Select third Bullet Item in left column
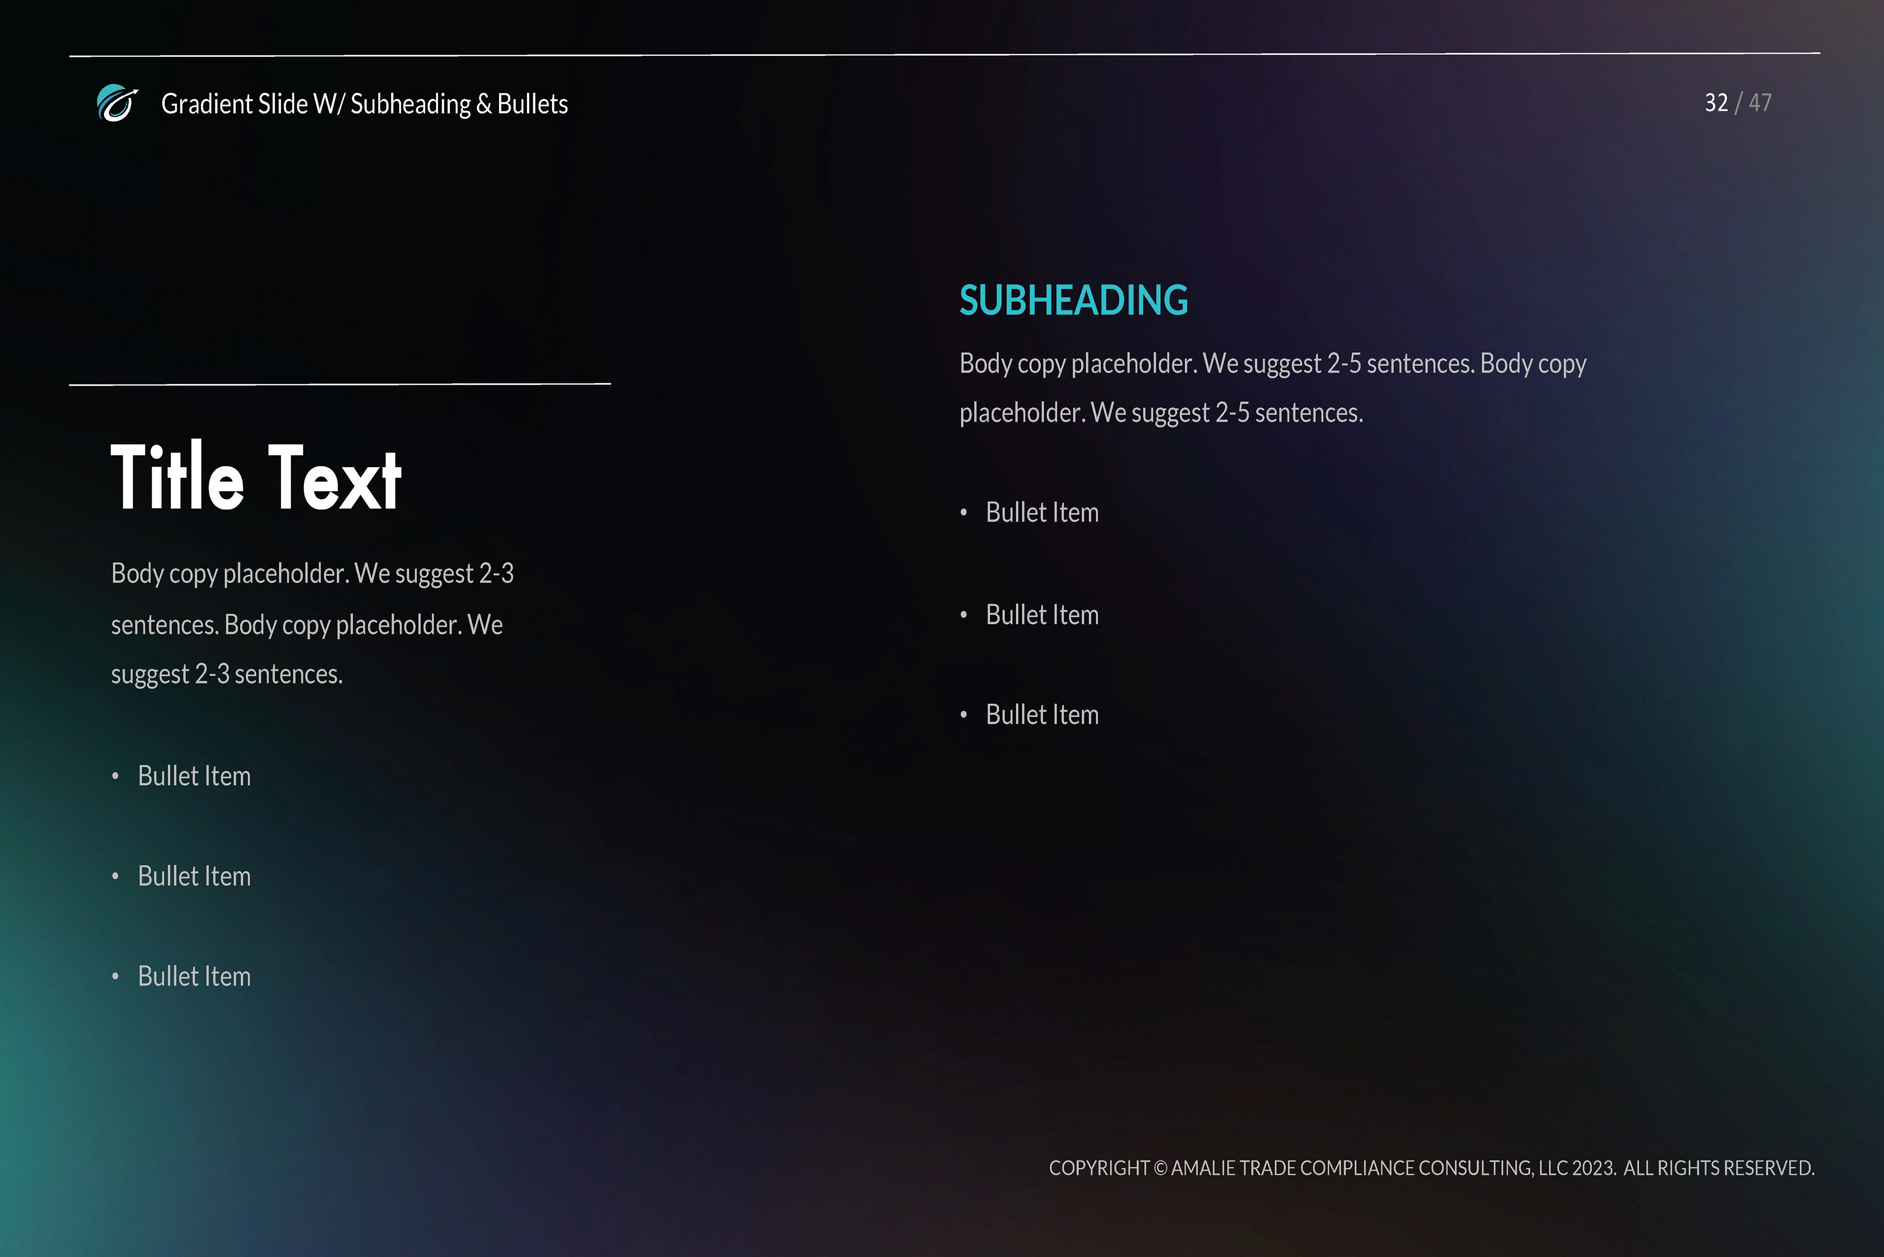 pyautogui.click(x=194, y=976)
